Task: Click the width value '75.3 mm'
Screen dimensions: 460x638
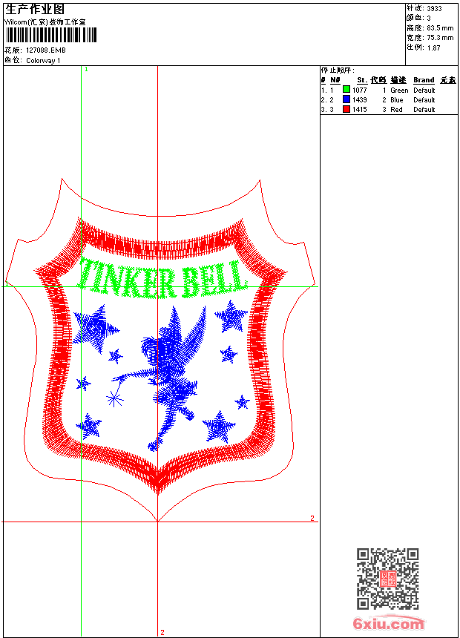Action: pyautogui.click(x=440, y=38)
